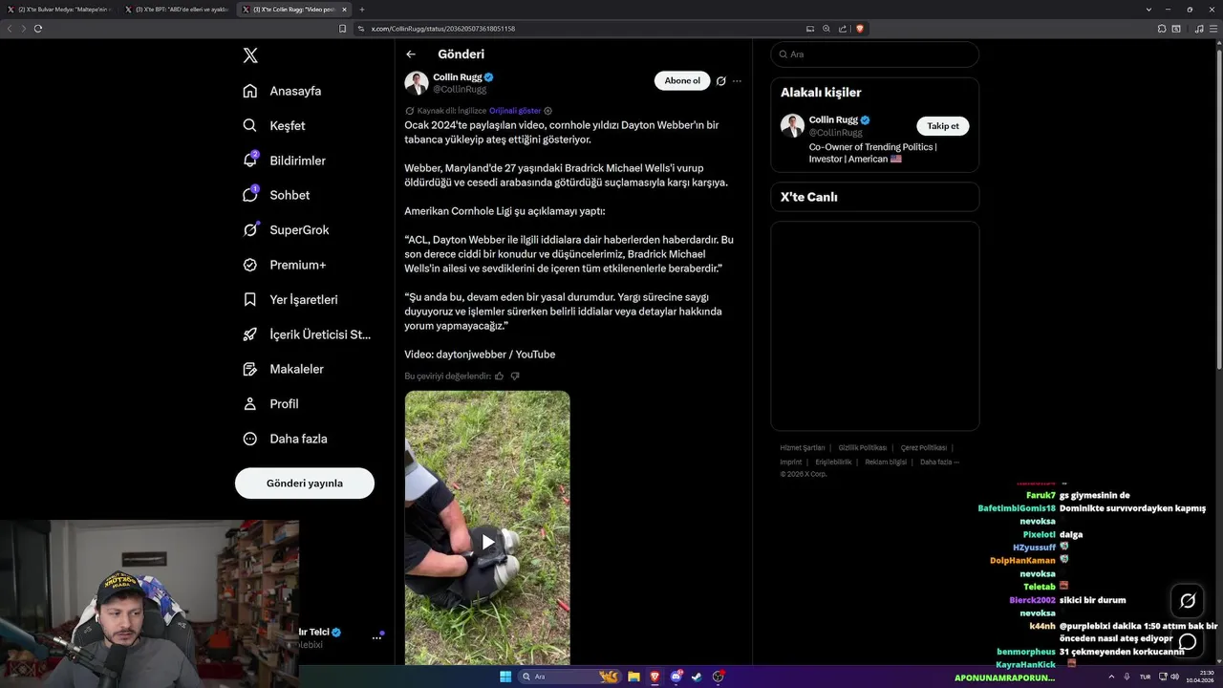
Task: Open the tab search dropdown arrow
Action: (x=1148, y=10)
